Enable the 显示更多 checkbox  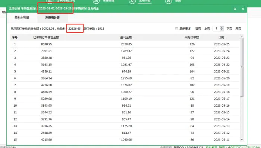coord(176,29)
